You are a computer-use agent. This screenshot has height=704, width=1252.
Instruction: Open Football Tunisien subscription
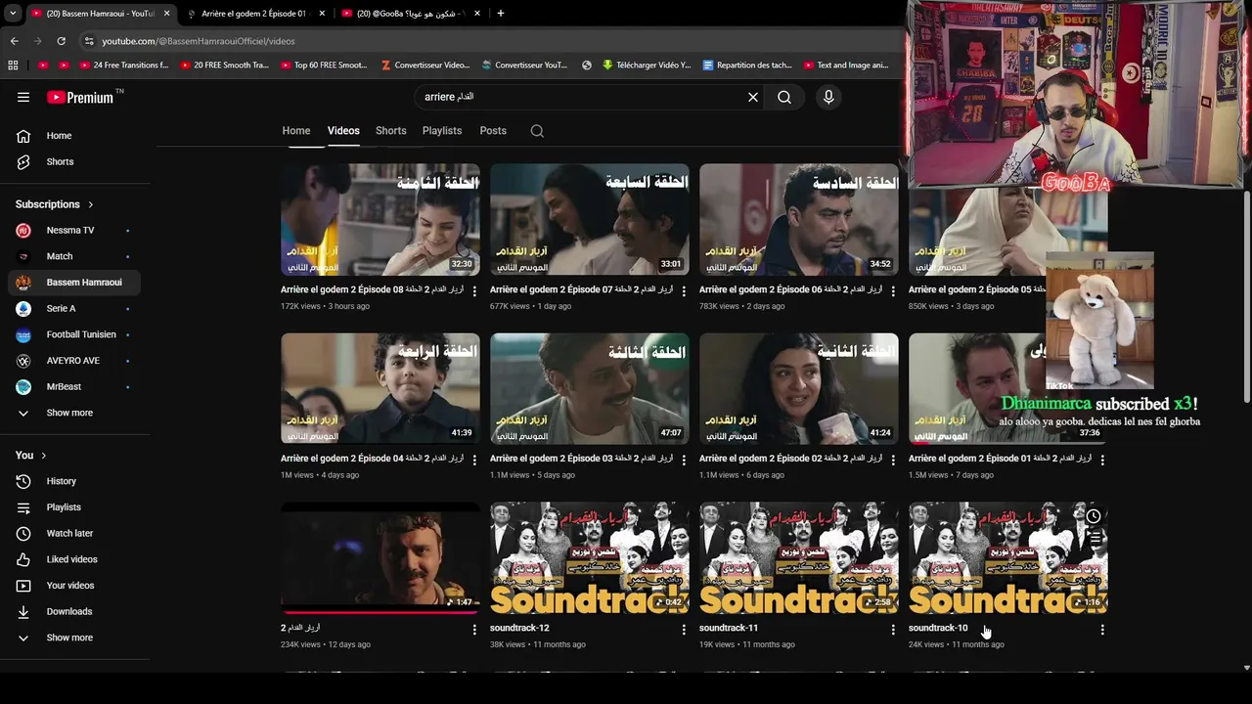click(74, 334)
